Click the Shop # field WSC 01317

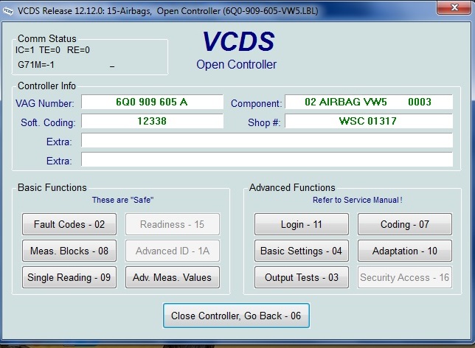point(369,121)
